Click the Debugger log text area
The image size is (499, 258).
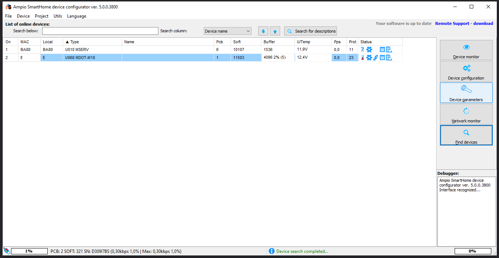(x=466, y=211)
